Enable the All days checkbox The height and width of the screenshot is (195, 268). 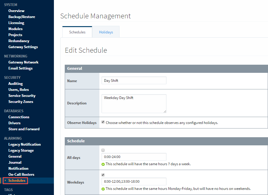tap(103, 150)
